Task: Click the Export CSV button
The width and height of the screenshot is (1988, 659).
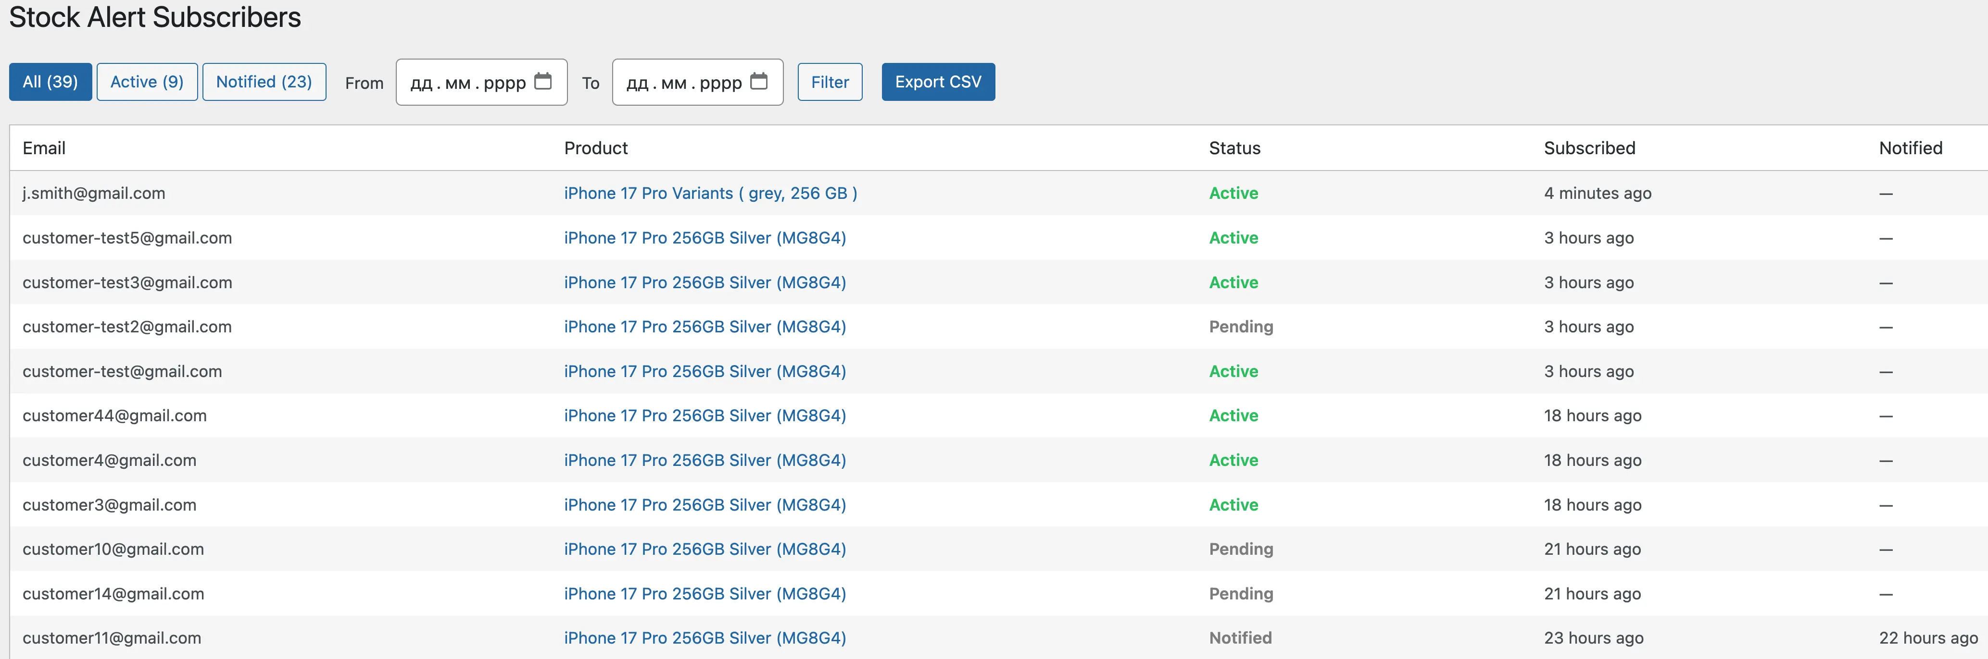Action: click(x=938, y=82)
